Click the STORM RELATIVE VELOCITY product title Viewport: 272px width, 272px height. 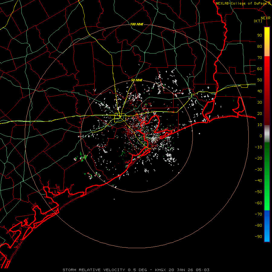point(94,270)
